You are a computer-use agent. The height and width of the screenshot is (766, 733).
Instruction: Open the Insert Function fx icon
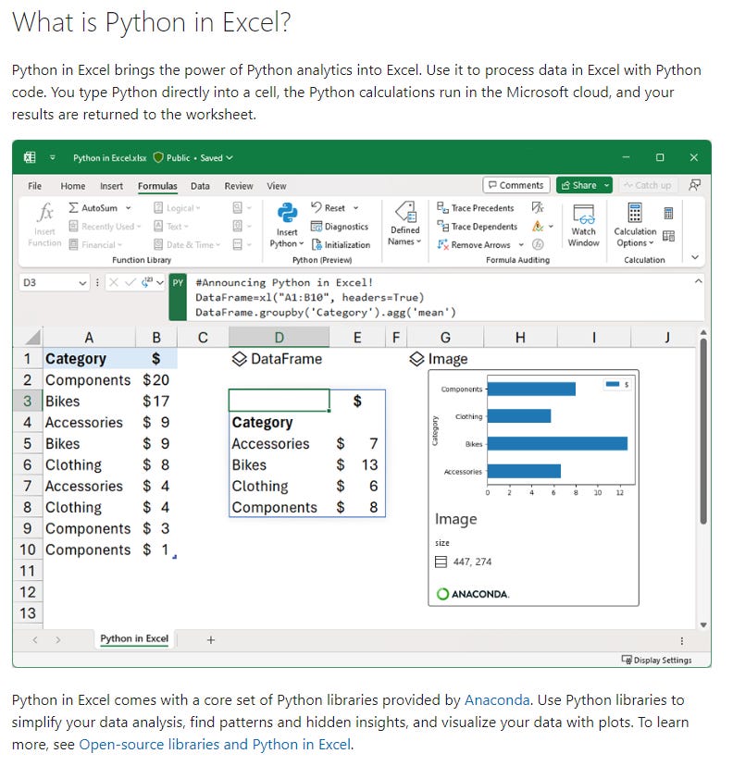pos(45,212)
